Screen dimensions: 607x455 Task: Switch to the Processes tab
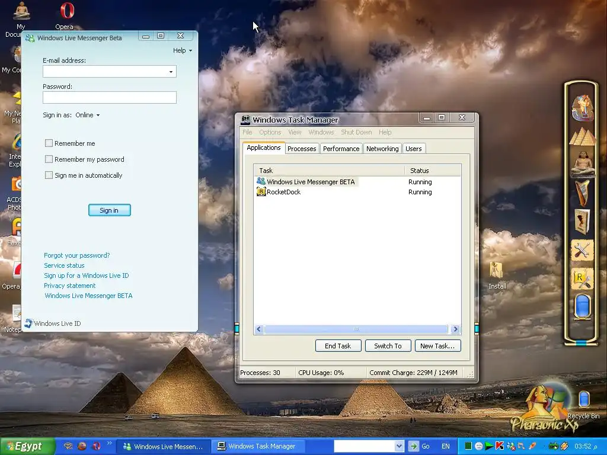(302, 149)
